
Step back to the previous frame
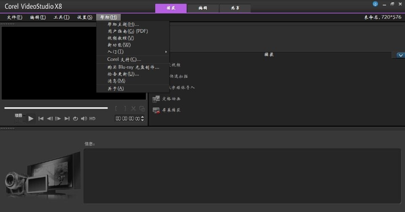[50, 119]
